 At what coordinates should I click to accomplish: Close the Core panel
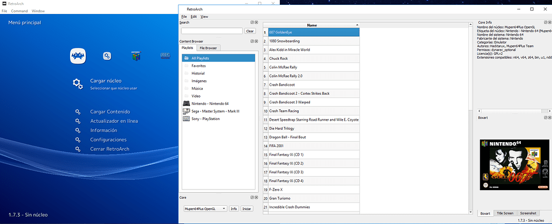point(256,198)
